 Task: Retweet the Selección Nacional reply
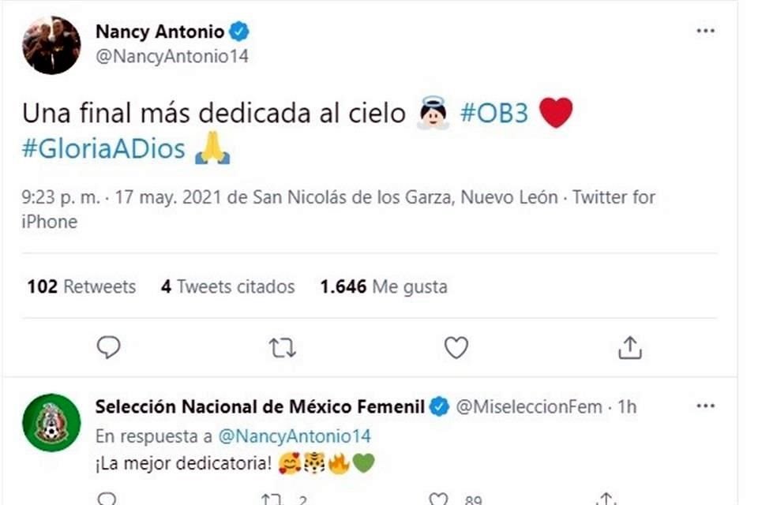pos(271,499)
